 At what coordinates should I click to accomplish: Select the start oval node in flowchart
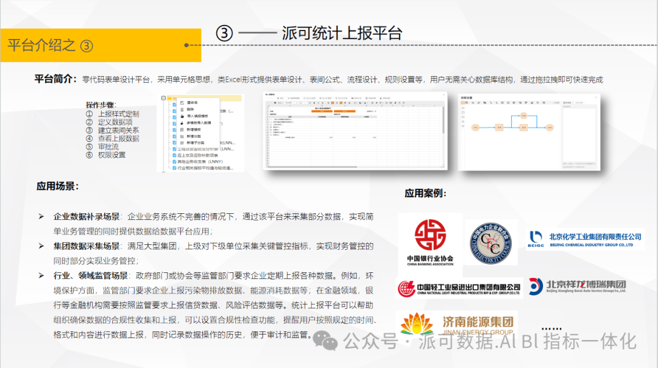475,127
